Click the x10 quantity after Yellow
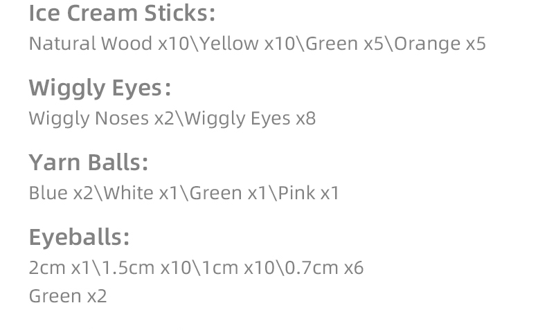 pos(280,44)
